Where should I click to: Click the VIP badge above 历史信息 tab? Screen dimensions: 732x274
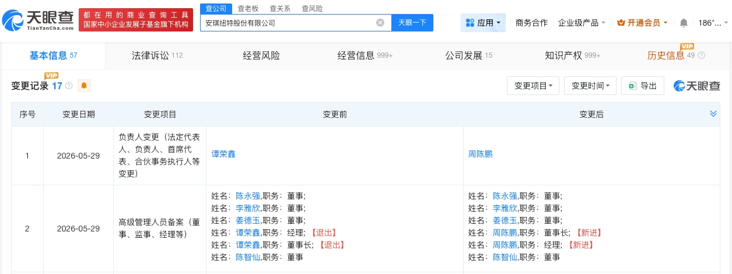pos(687,46)
